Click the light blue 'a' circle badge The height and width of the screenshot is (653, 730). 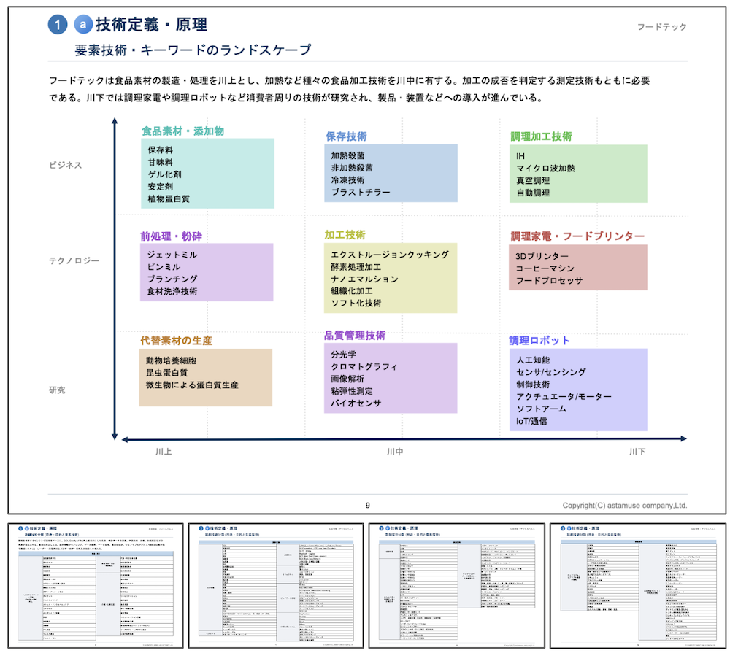click(x=83, y=25)
